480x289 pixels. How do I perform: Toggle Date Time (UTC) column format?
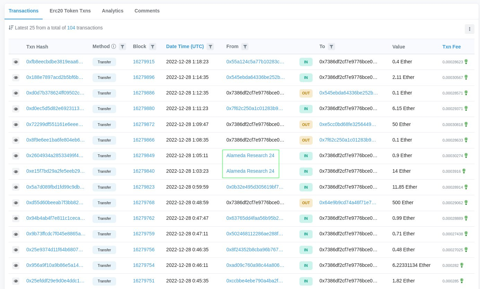[x=185, y=47]
